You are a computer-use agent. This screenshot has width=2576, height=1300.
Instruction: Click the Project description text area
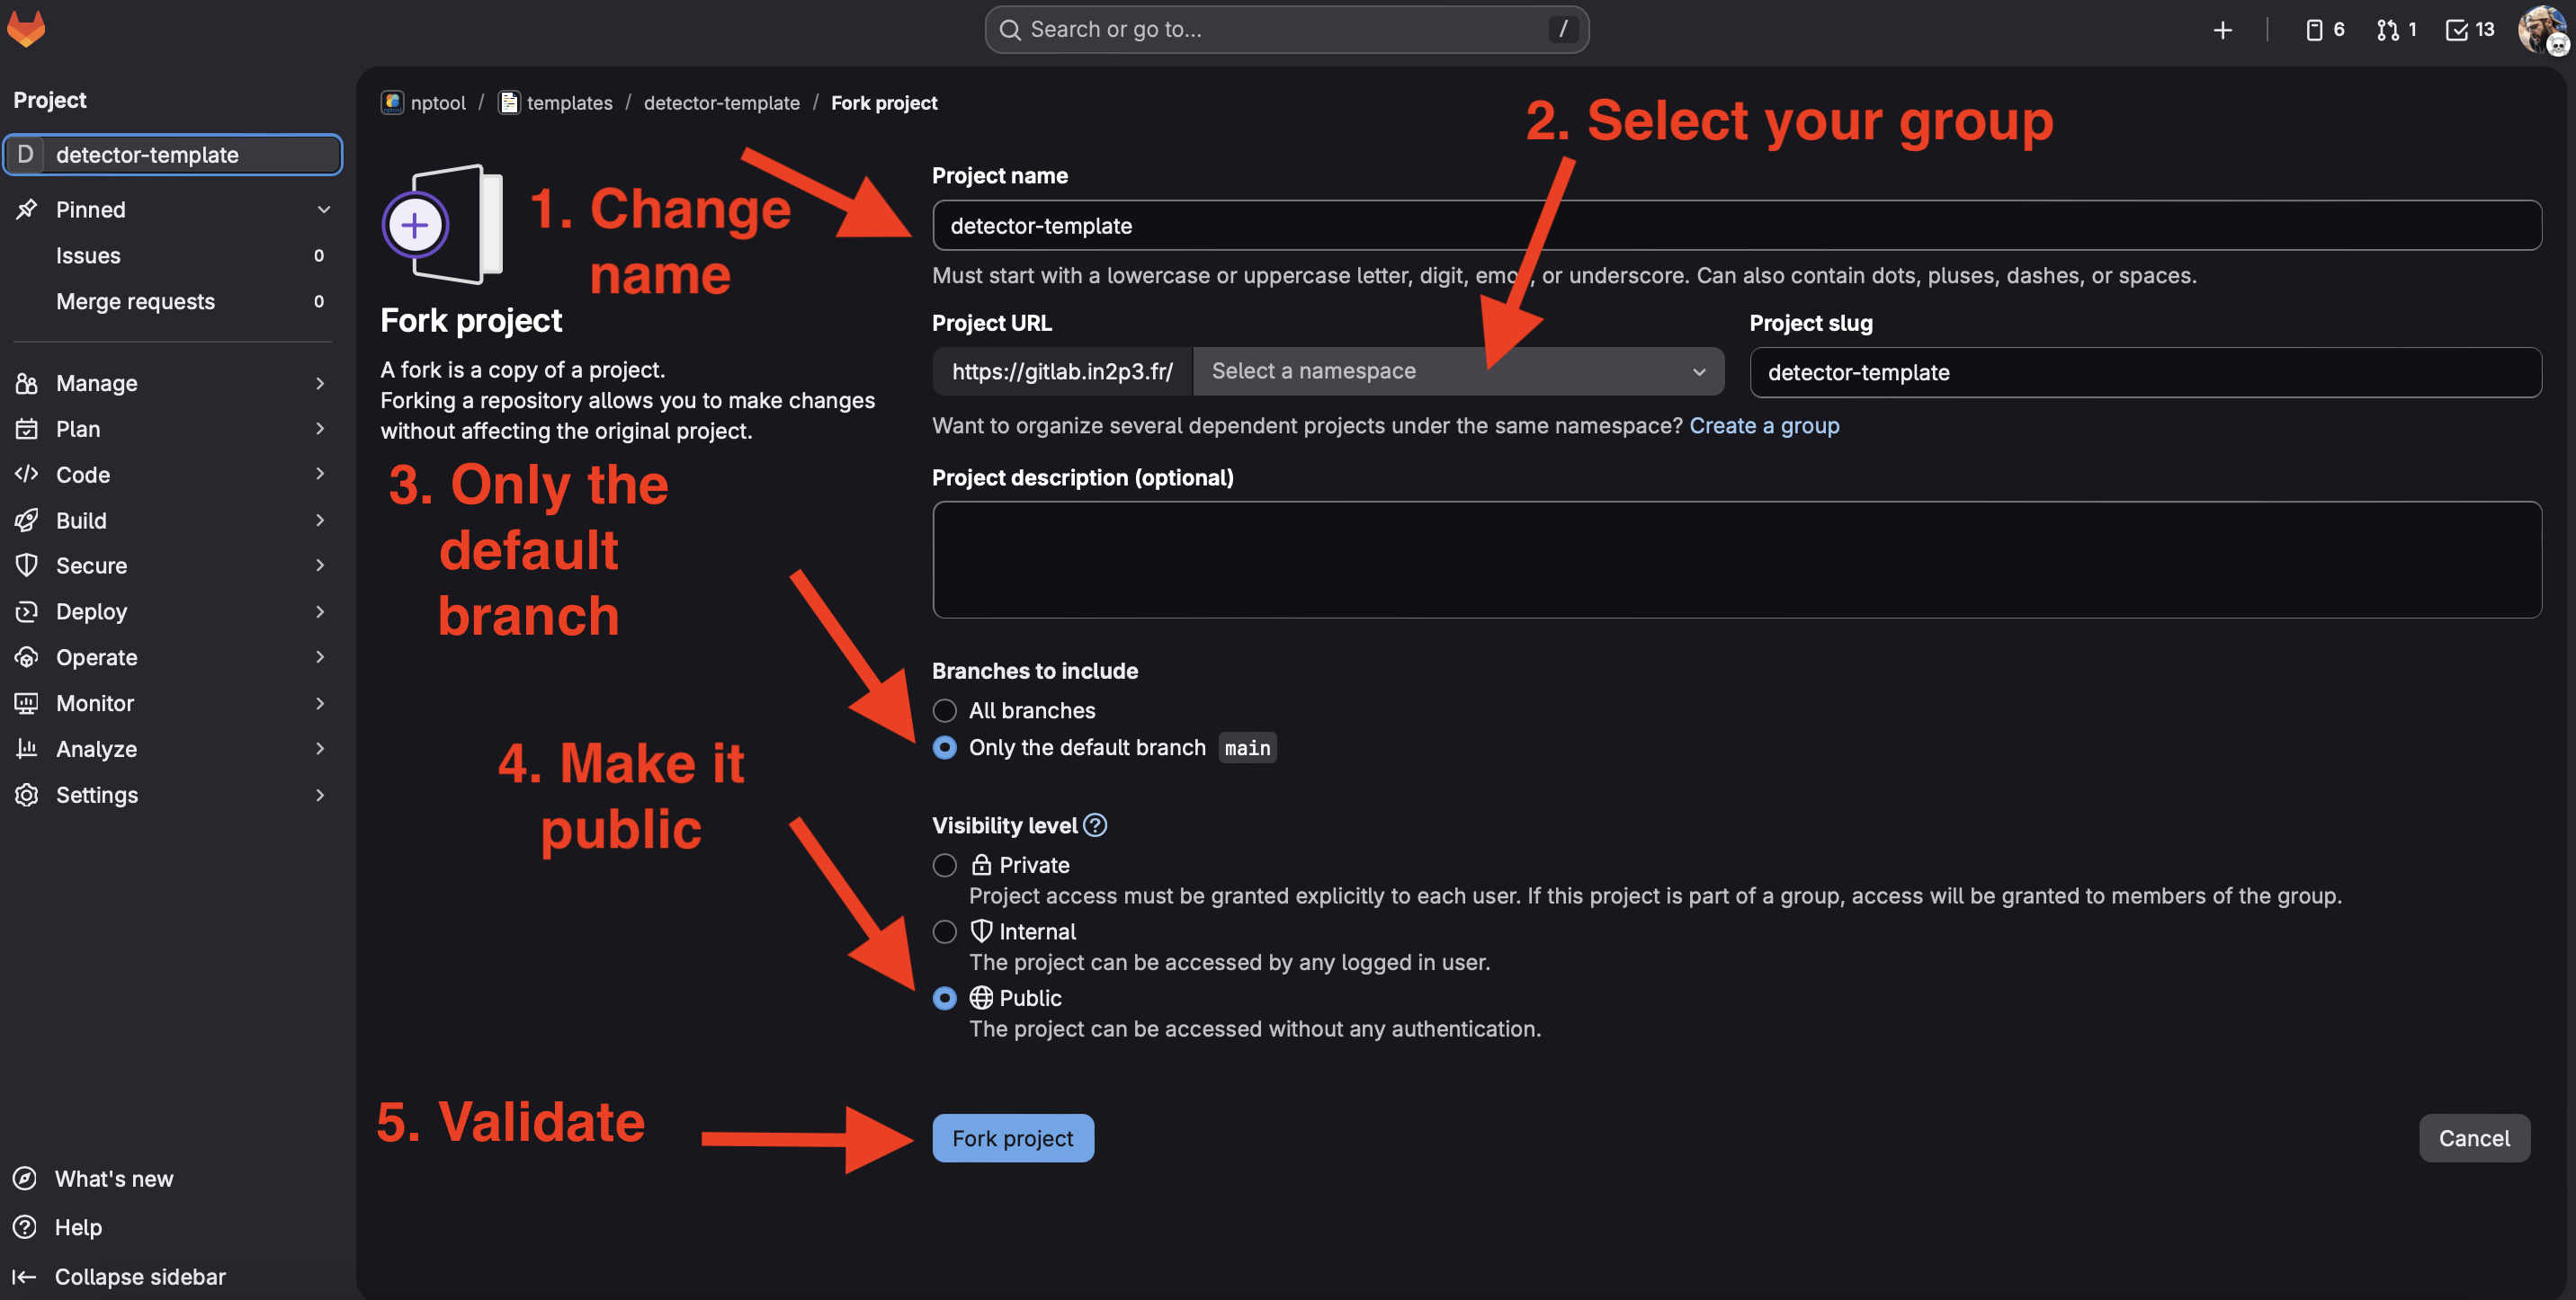point(1736,559)
